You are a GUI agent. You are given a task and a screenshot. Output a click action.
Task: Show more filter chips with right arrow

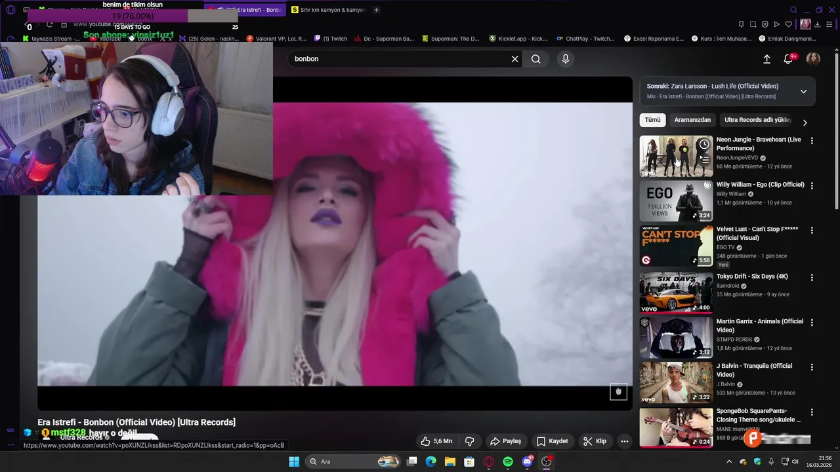click(x=805, y=123)
